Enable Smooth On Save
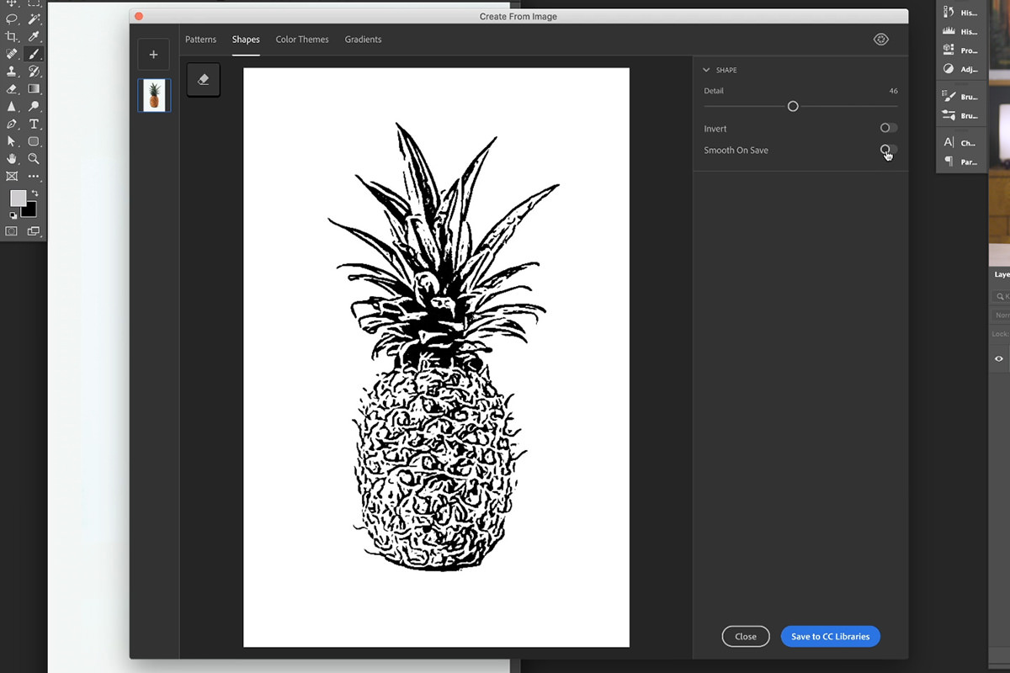Screen dimensions: 1010x673 pos(887,150)
